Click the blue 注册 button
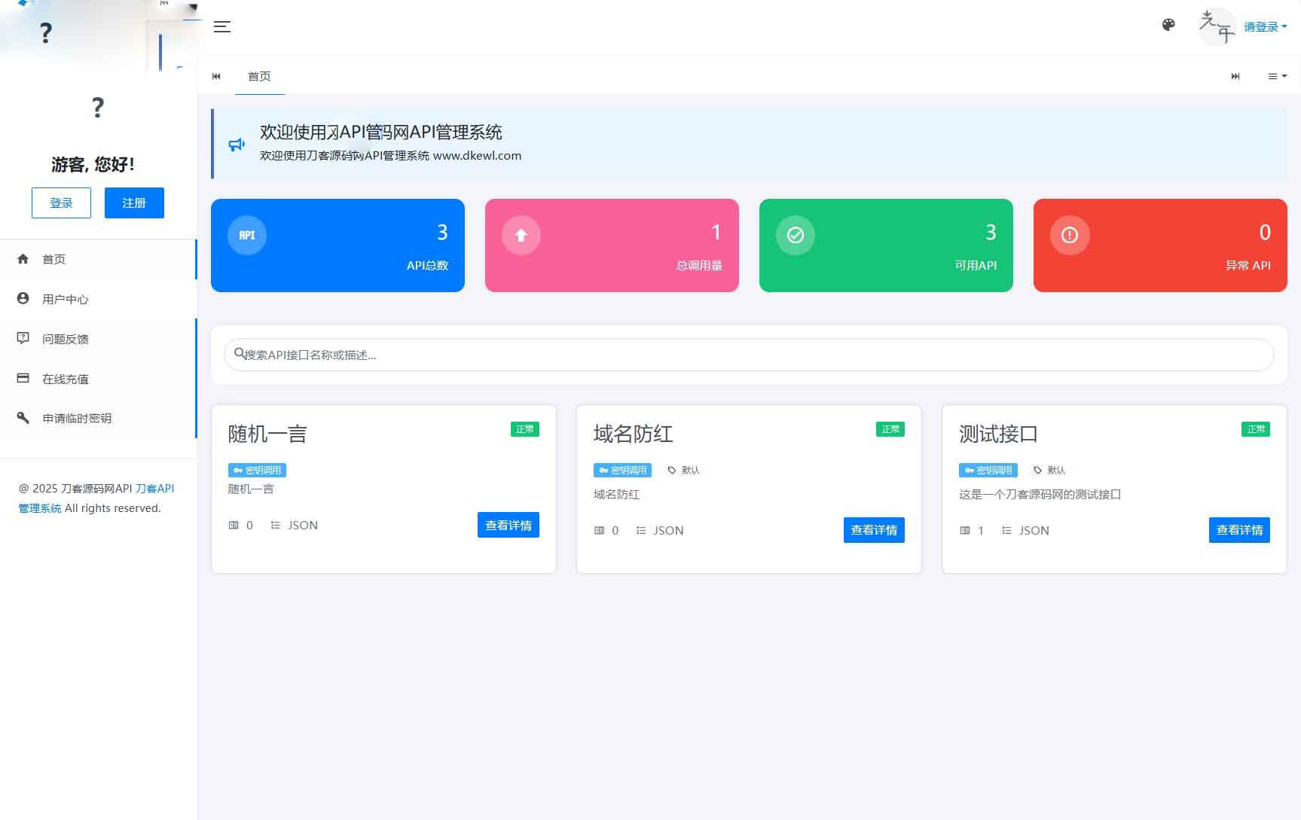The width and height of the screenshot is (1301, 820). point(134,203)
